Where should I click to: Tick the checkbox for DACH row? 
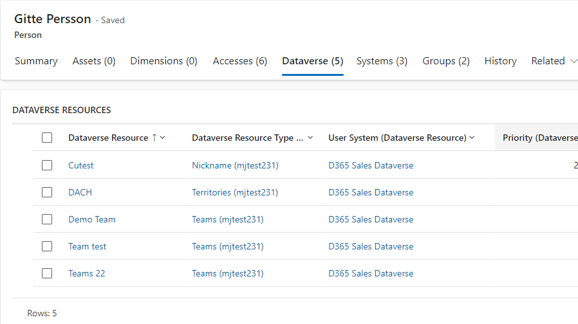47,192
